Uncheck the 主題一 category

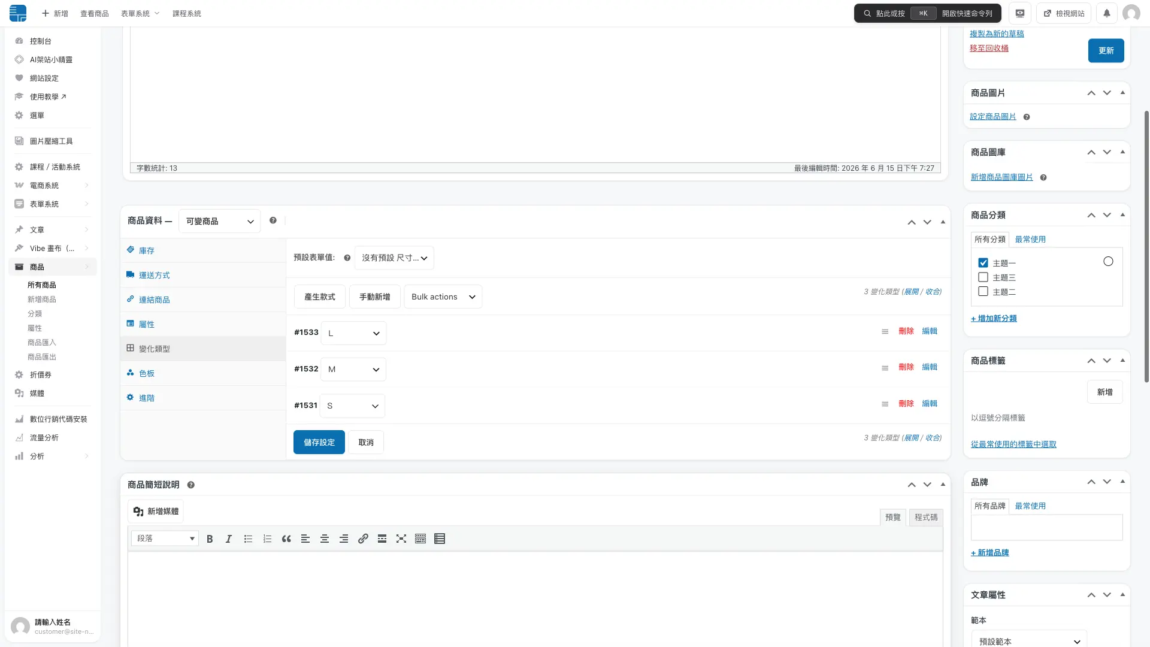[x=983, y=263]
